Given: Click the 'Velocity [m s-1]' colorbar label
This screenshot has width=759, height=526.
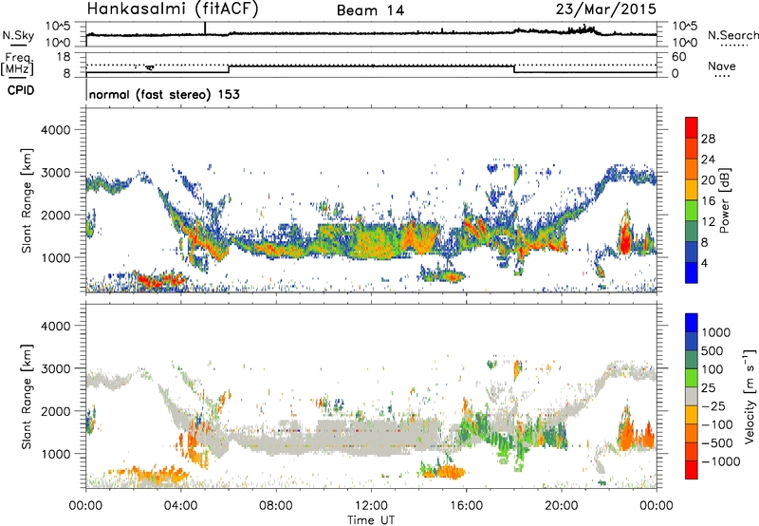Looking at the screenshot, I should click(750, 396).
